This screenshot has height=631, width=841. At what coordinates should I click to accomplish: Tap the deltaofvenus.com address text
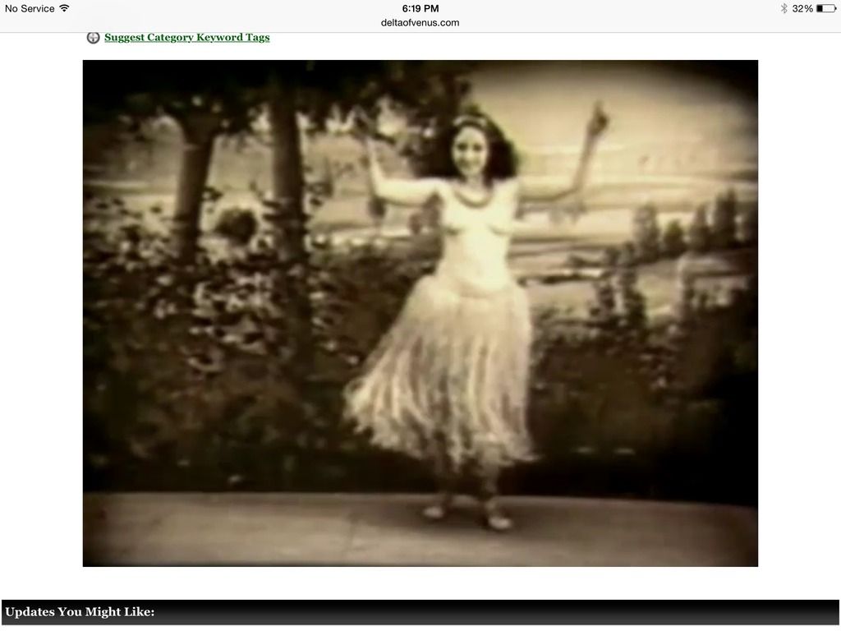(x=420, y=22)
